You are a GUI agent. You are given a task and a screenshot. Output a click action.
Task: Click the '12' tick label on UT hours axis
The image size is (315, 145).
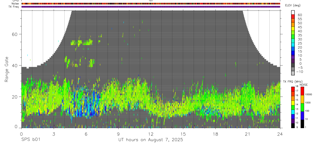[151, 134]
